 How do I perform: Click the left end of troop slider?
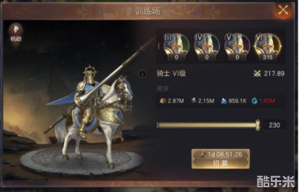point(158,125)
